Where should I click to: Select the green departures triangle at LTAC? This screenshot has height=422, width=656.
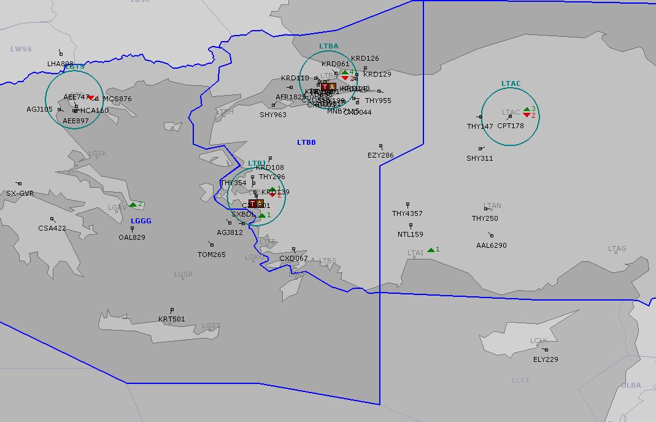pos(527,109)
